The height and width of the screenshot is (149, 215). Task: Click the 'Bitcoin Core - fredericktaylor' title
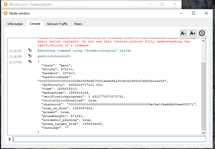click(30, 4)
